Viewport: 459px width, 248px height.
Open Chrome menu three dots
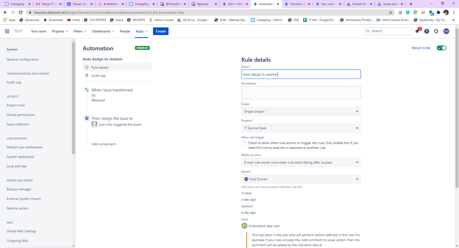pyautogui.click(x=454, y=12)
